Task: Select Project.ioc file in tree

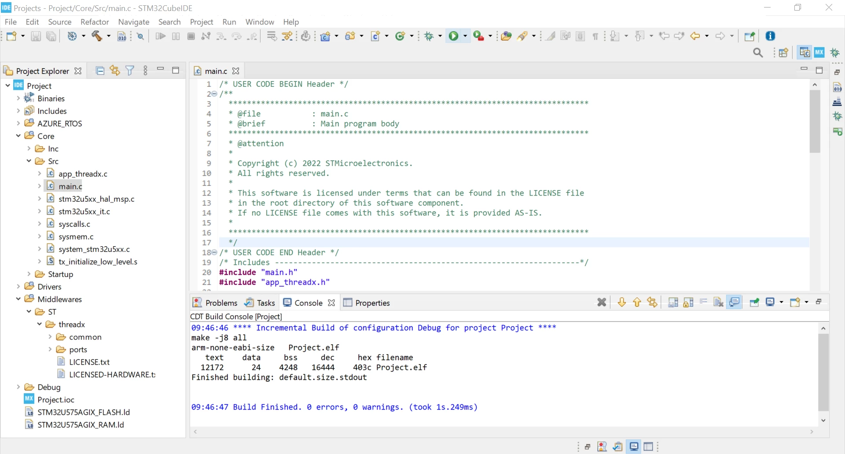Action: pyautogui.click(x=56, y=400)
